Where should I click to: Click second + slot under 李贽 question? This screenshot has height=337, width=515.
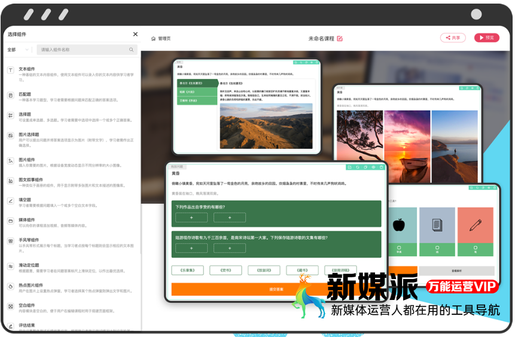click(230, 217)
